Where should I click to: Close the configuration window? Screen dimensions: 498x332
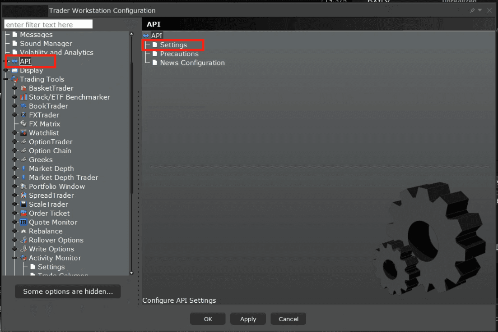(x=489, y=10)
